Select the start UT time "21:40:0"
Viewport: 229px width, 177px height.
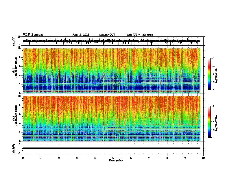(x=148, y=35)
